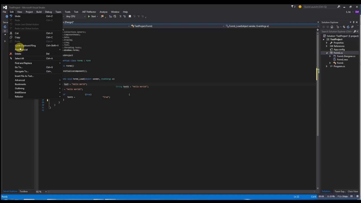Click Sync with Active Document icon
Viewport: 361px width, 203px height.
click(x=344, y=27)
